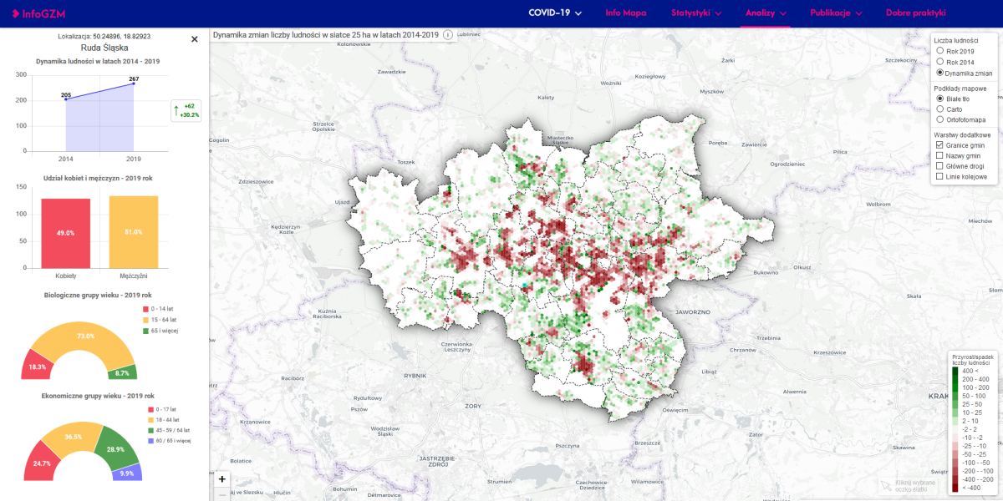Expand the COVID-19 dropdown menu

click(x=555, y=13)
